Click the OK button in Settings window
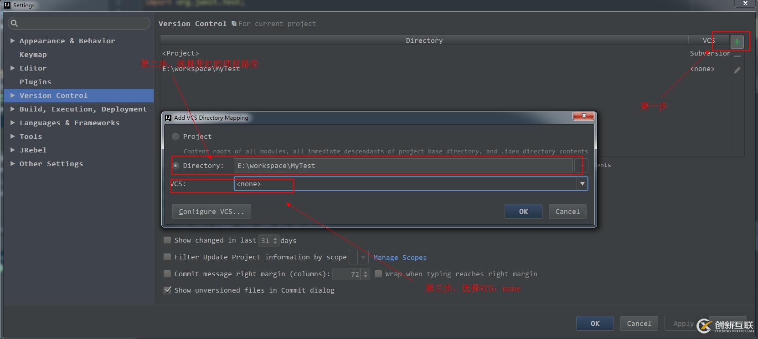The height and width of the screenshot is (339, 758). tap(595, 324)
